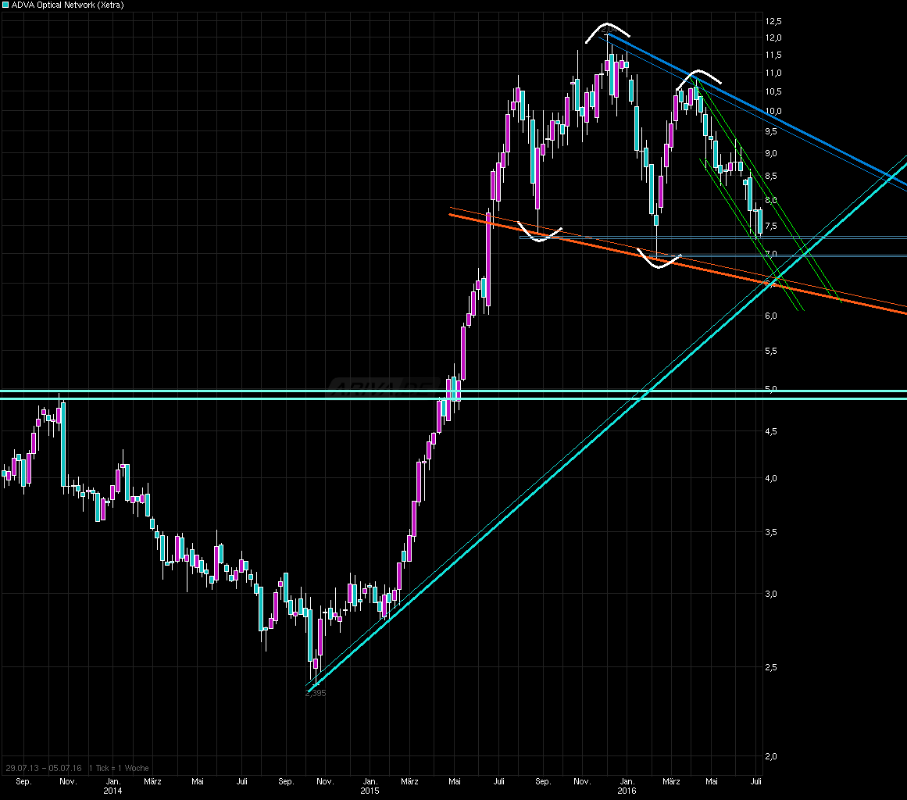Click the 3,0 price axis label

[x=771, y=594]
